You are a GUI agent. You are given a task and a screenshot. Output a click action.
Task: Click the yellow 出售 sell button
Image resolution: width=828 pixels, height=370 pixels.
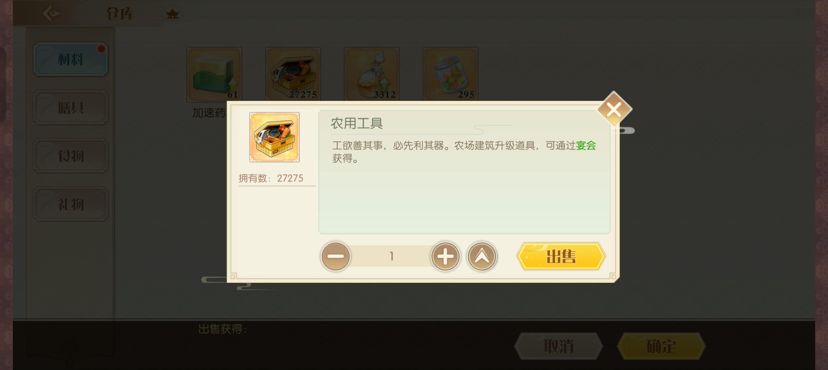pyautogui.click(x=561, y=256)
